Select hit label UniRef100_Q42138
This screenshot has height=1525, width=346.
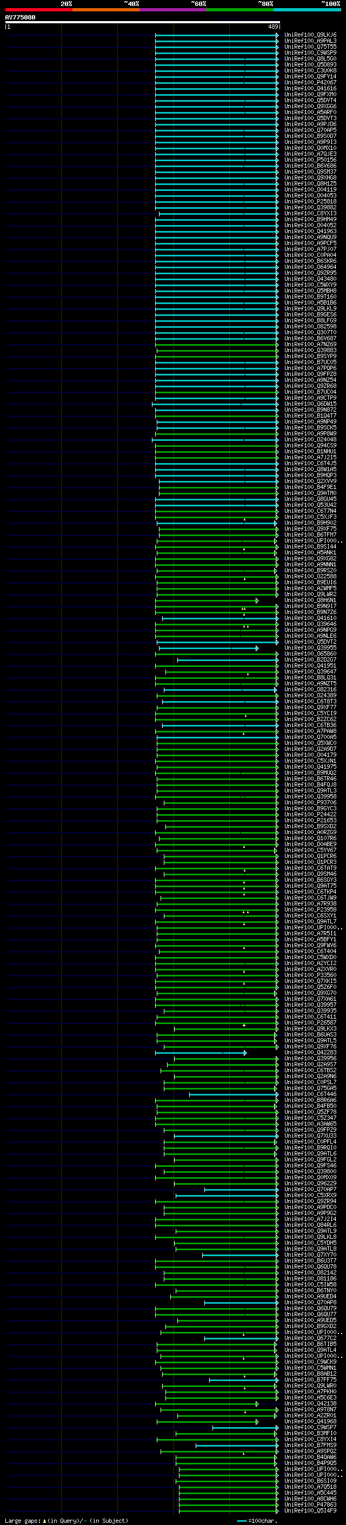[x=310, y=1404]
